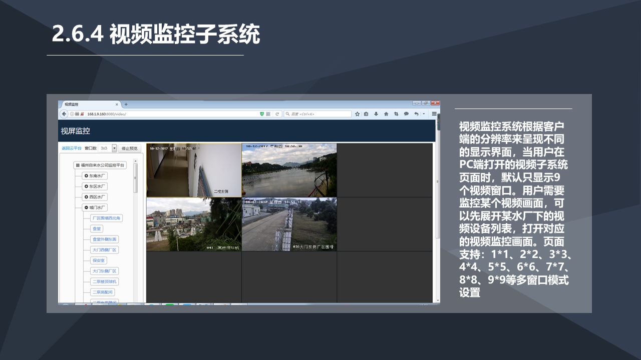Open camera 二泵楼顶球机
The image size is (641, 360).
pyautogui.click(x=104, y=281)
